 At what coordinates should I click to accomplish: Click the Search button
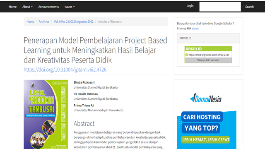(249, 7)
